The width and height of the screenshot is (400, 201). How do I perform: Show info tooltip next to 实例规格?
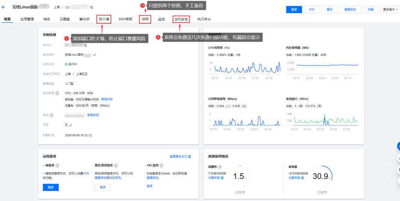[57, 93]
